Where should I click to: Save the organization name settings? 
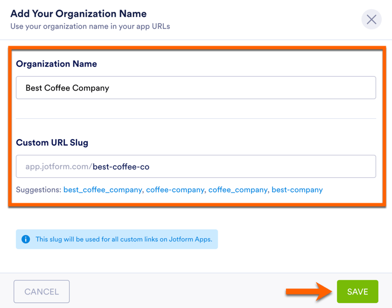[358, 292]
